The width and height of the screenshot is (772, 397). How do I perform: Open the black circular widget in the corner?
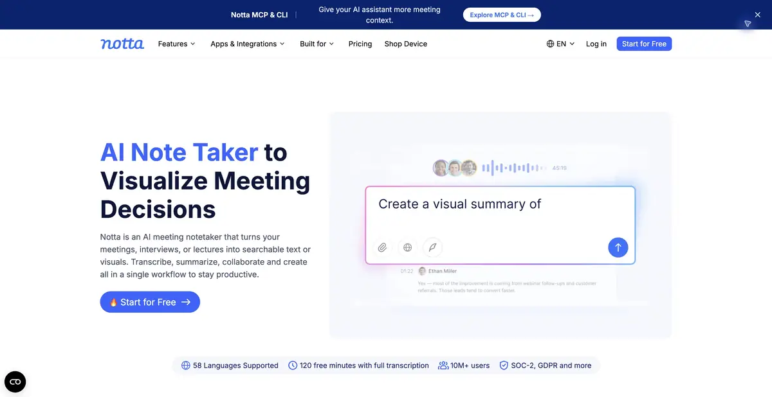pos(15,382)
